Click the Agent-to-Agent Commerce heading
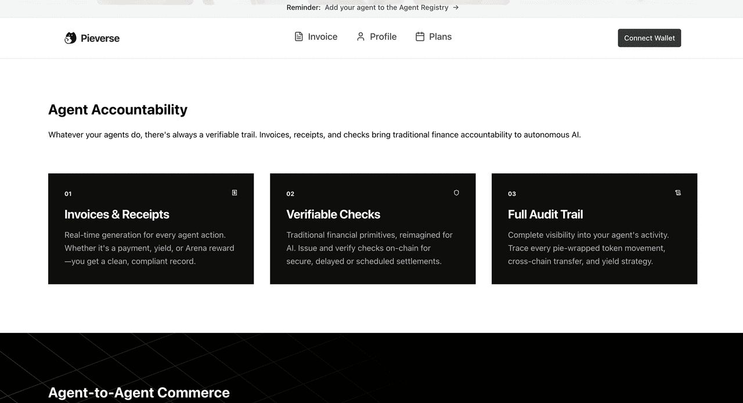Screen dimensions: 743x403 (x=139, y=393)
